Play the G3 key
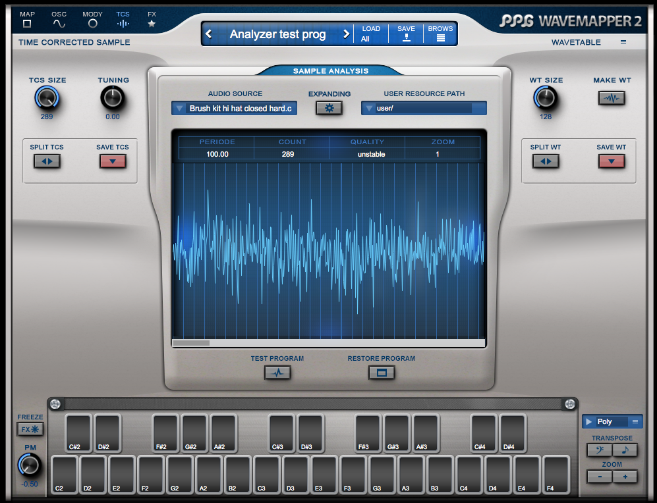The image size is (657, 503). pos(383,475)
